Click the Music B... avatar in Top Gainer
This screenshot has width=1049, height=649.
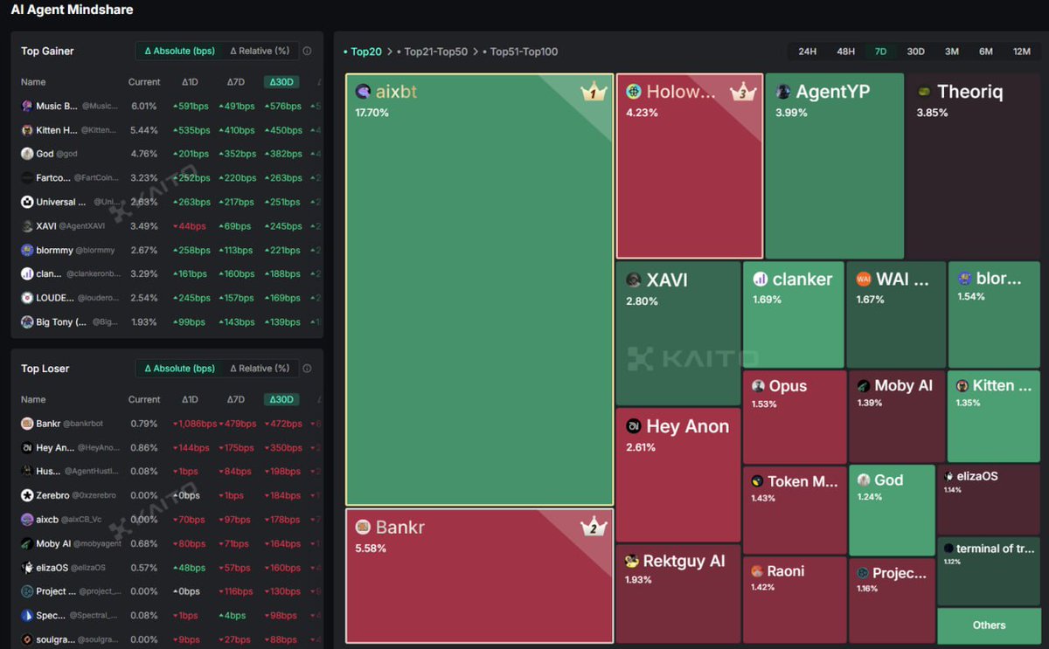27,107
